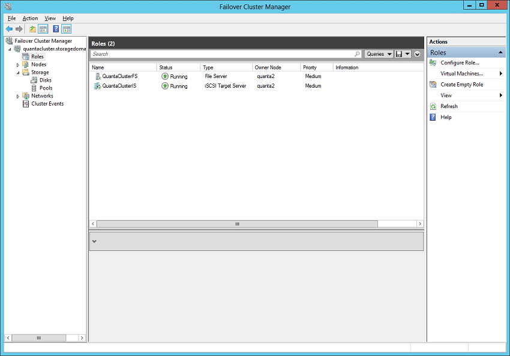The height and width of the screenshot is (356, 510).
Task: Click the Roles icon in tree
Action: (x=26, y=56)
